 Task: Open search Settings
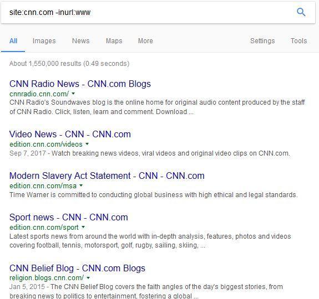pos(262,41)
